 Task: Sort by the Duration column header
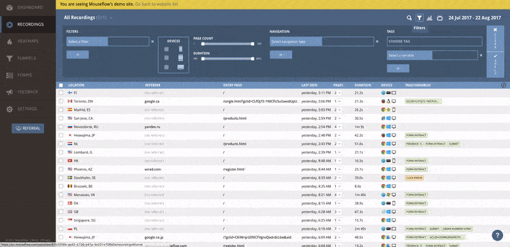[x=362, y=85]
